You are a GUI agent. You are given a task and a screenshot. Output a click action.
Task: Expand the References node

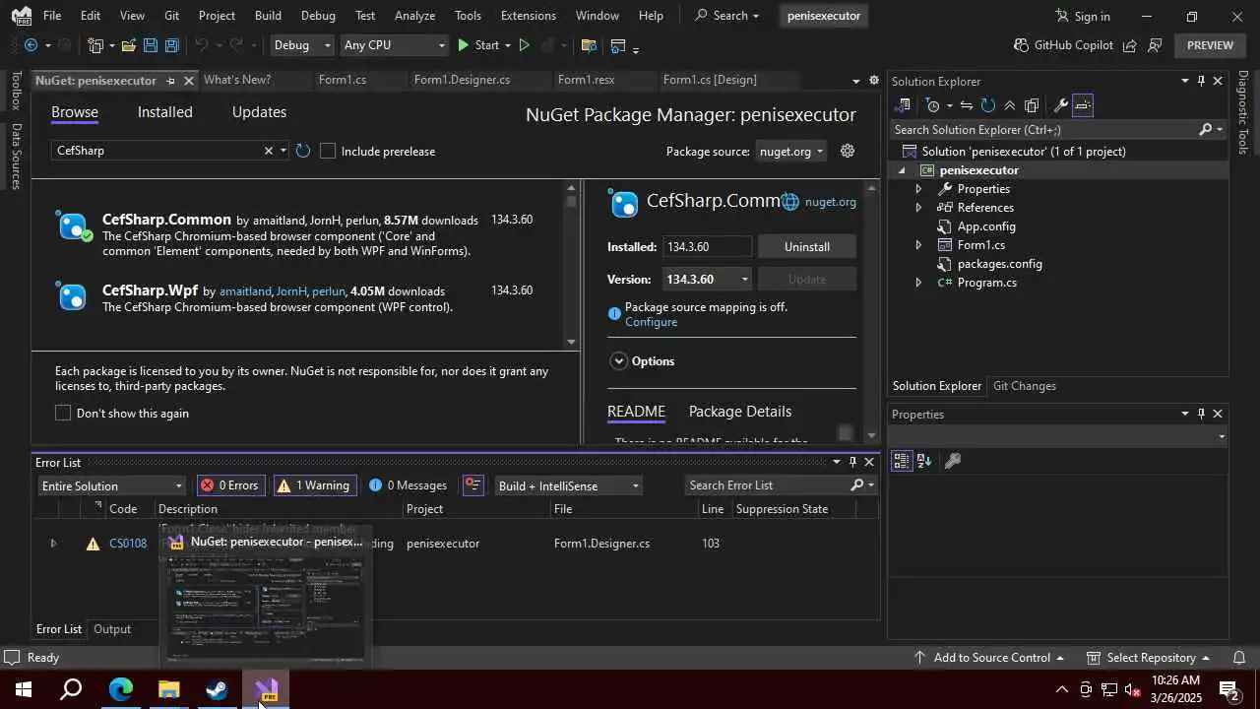point(918,208)
